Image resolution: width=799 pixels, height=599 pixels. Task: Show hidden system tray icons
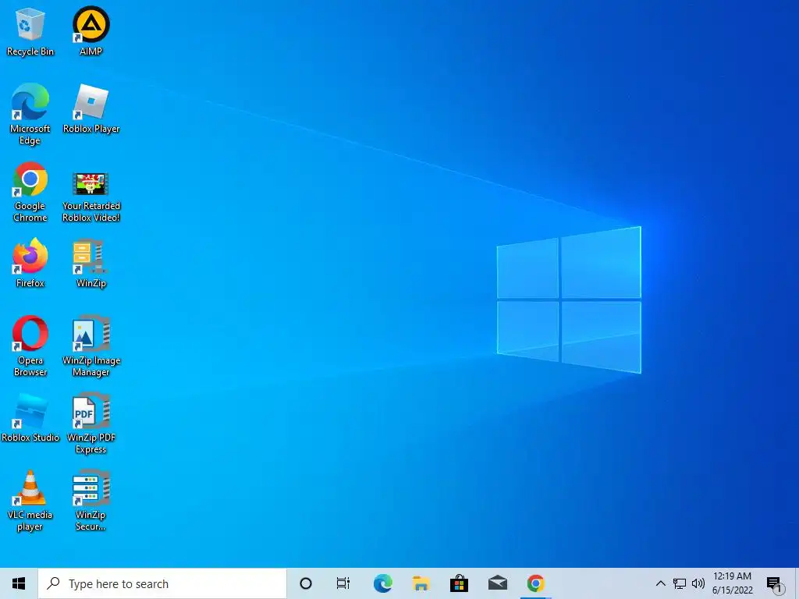660,583
